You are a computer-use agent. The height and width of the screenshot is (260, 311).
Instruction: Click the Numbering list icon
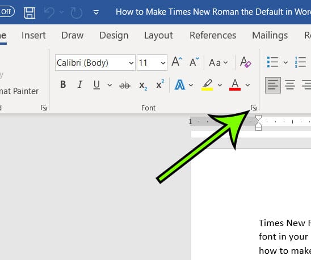click(300, 62)
